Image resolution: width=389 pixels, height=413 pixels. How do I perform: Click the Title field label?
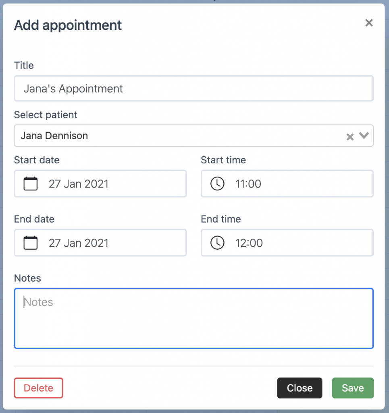coord(24,65)
